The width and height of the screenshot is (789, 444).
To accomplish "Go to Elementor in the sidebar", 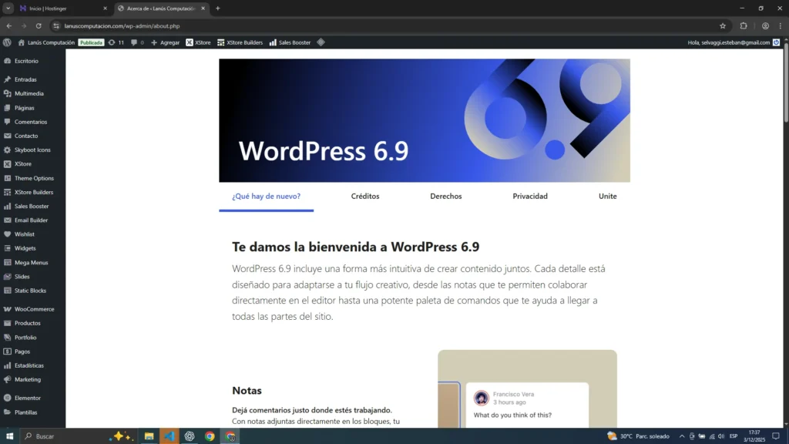I will click(27, 399).
